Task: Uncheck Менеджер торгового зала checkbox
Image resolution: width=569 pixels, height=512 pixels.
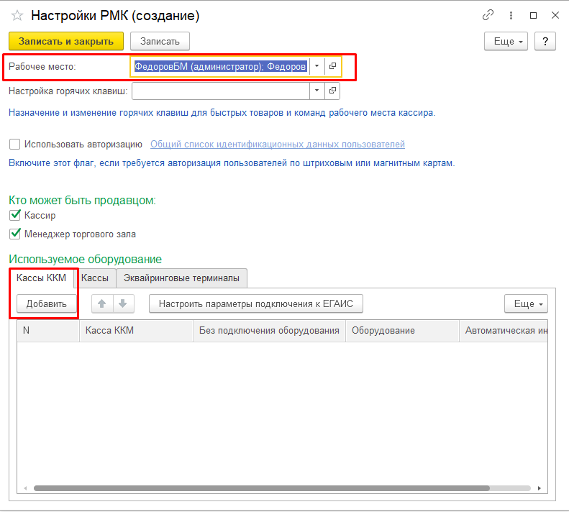Action: pos(15,234)
